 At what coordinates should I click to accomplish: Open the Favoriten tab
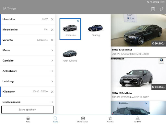tap(110, 119)
